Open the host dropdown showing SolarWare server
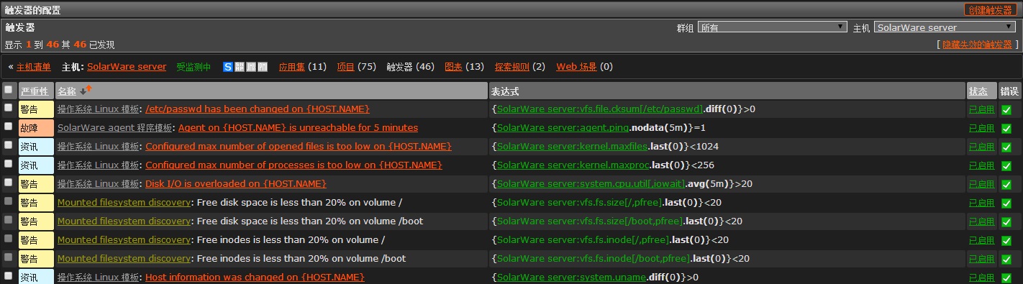 pyautogui.click(x=945, y=27)
